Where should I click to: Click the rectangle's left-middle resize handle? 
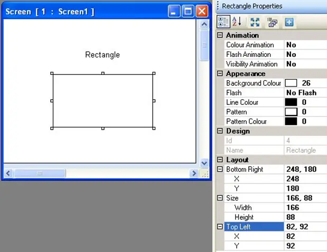[52, 101]
